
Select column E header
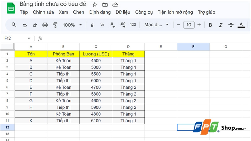161,47
